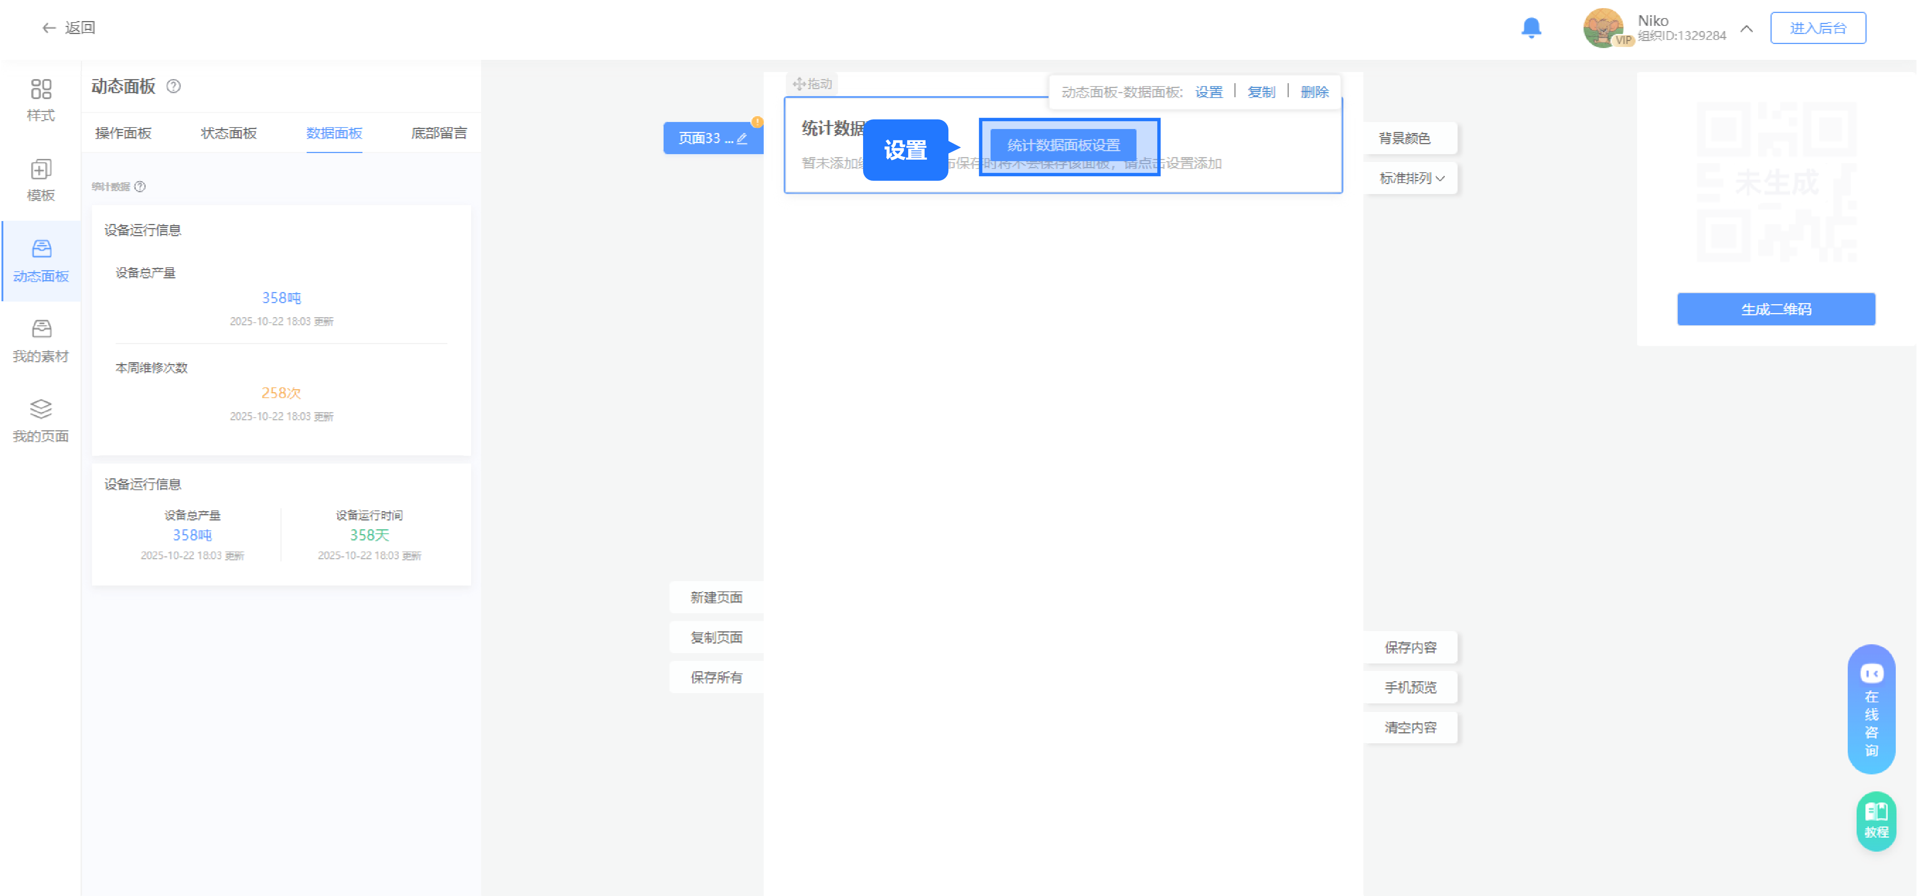Click the orange warning badge on 页面33
The height and width of the screenshot is (896, 1922).
pyautogui.click(x=757, y=122)
